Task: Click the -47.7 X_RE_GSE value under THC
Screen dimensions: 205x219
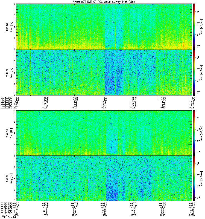Action: pyautogui.click(x=133, y=203)
